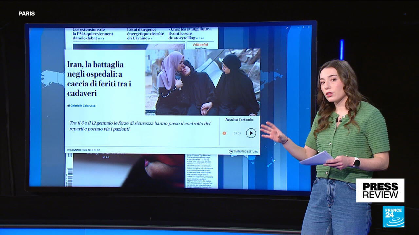Click the '2 minuti di lettura' text
The width and height of the screenshot is (419, 235).
(246, 152)
